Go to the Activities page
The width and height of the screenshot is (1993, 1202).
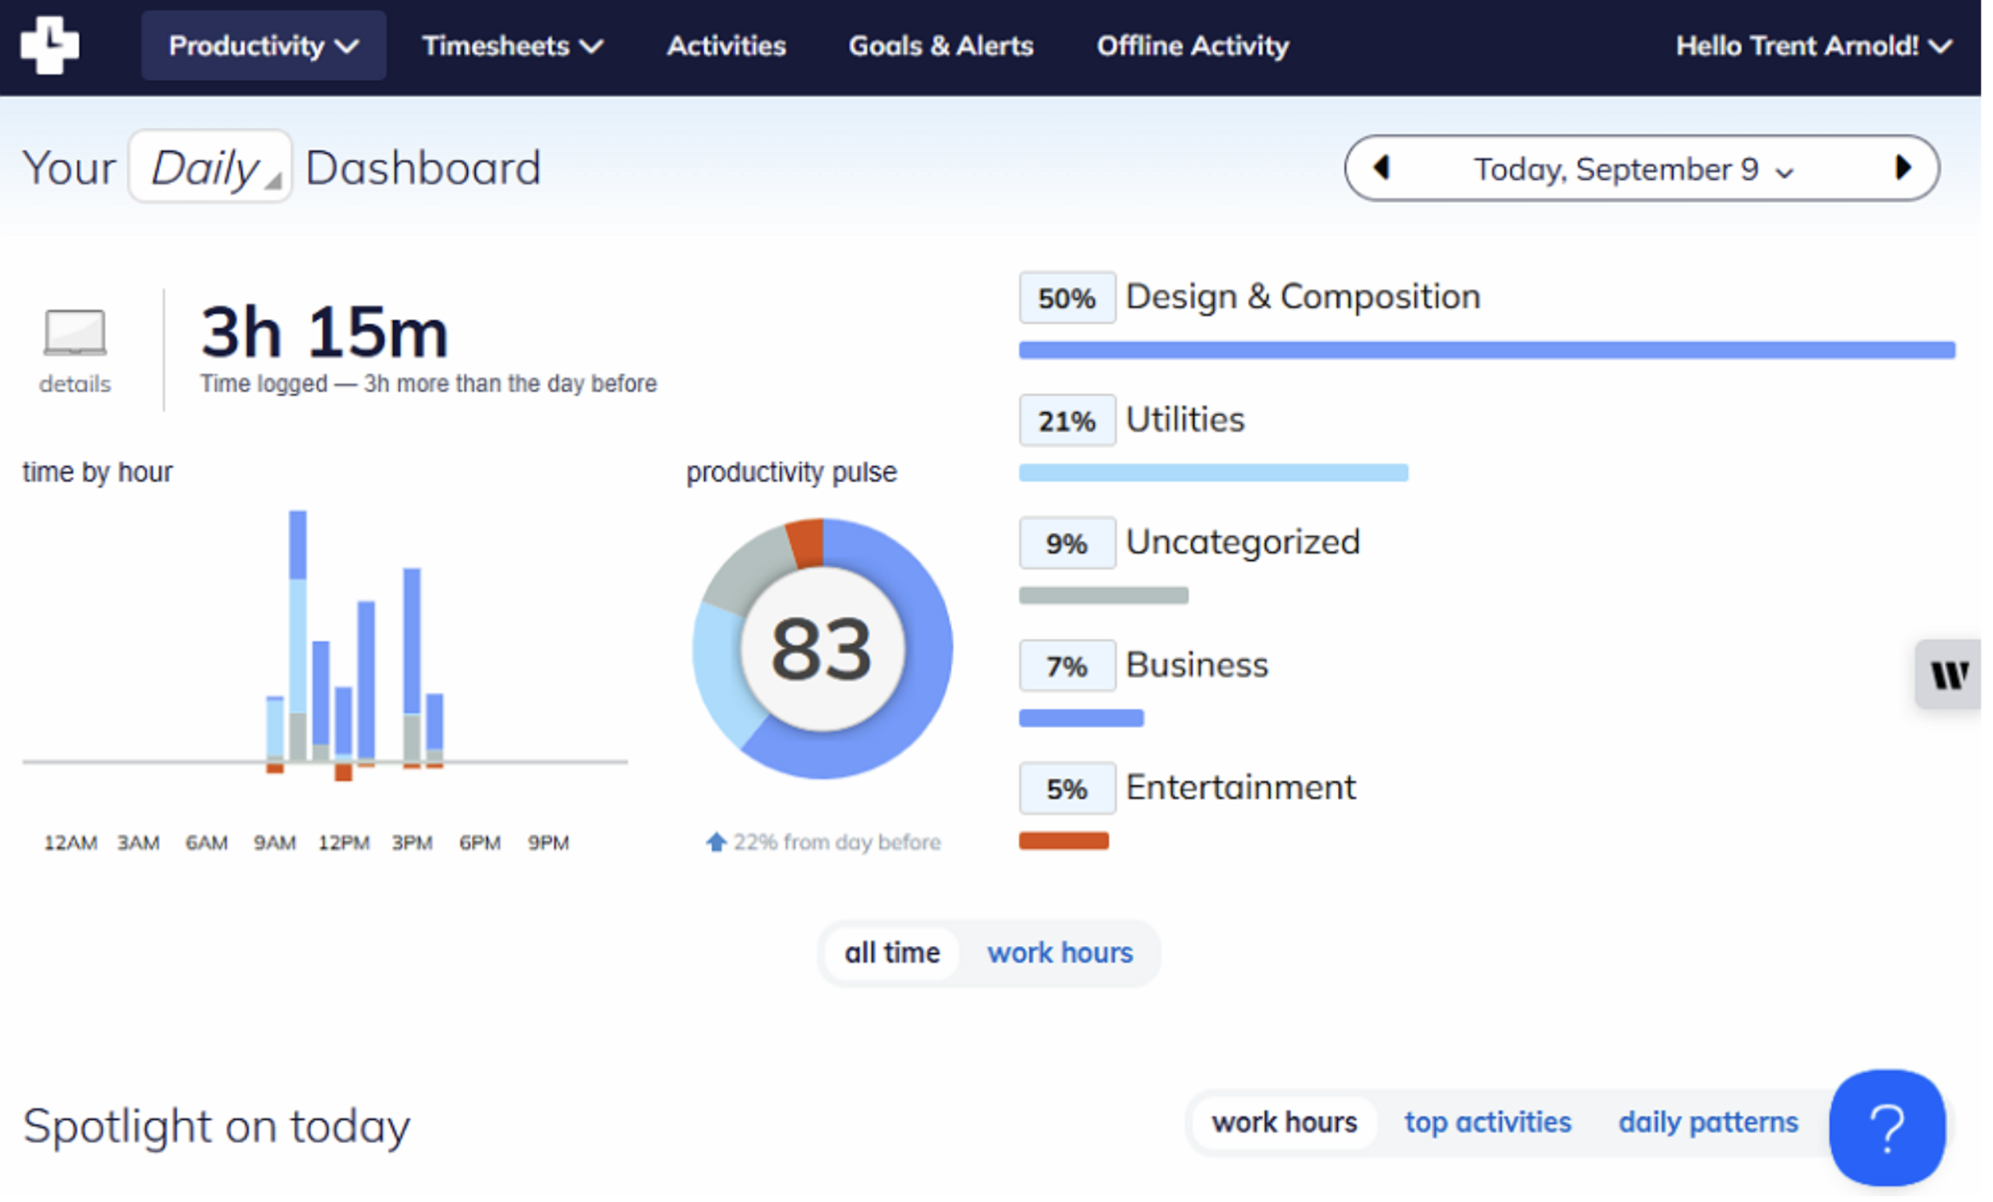click(726, 45)
